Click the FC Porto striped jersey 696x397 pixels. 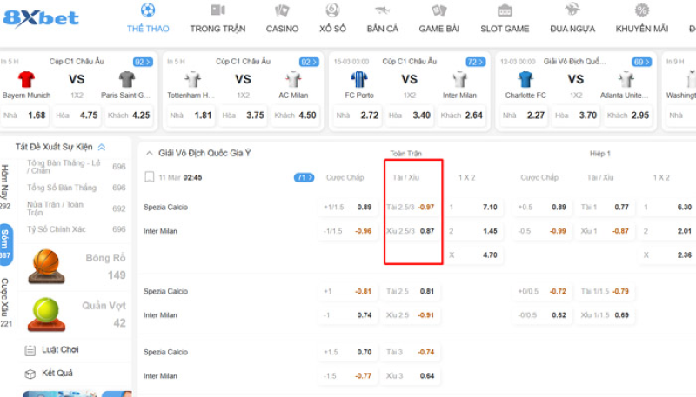pos(358,79)
